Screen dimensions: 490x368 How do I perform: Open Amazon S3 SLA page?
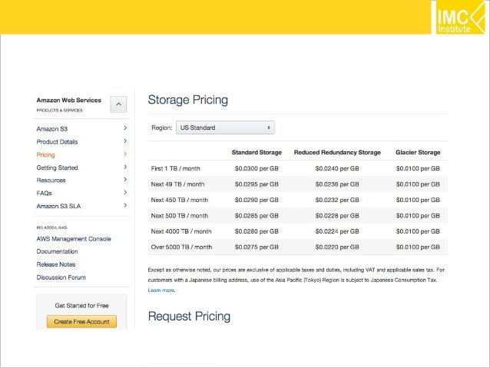[x=58, y=206]
